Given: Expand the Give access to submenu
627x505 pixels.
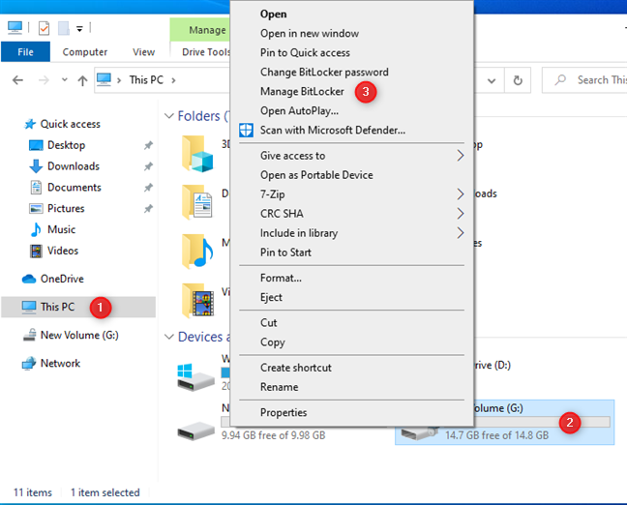Looking at the screenshot, I should 352,156.
